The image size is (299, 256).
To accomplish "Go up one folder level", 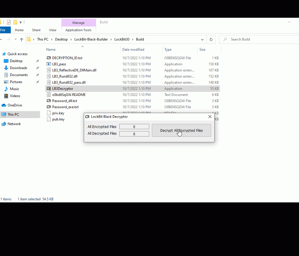I will click(22, 39).
